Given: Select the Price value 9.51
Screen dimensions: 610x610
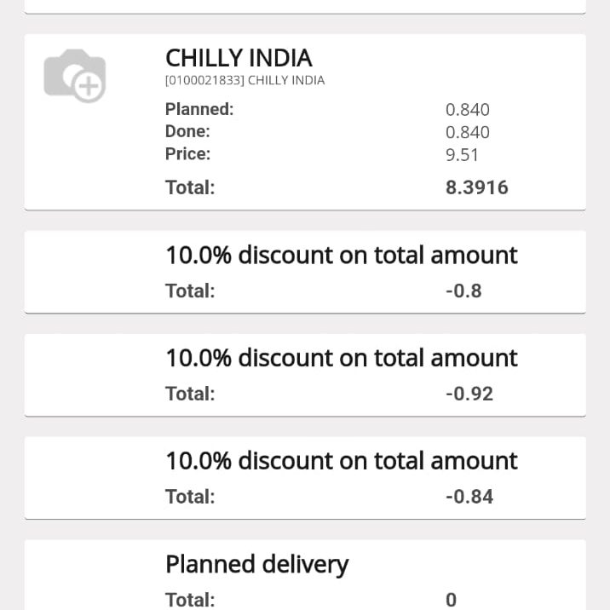Looking at the screenshot, I should click(x=463, y=154).
